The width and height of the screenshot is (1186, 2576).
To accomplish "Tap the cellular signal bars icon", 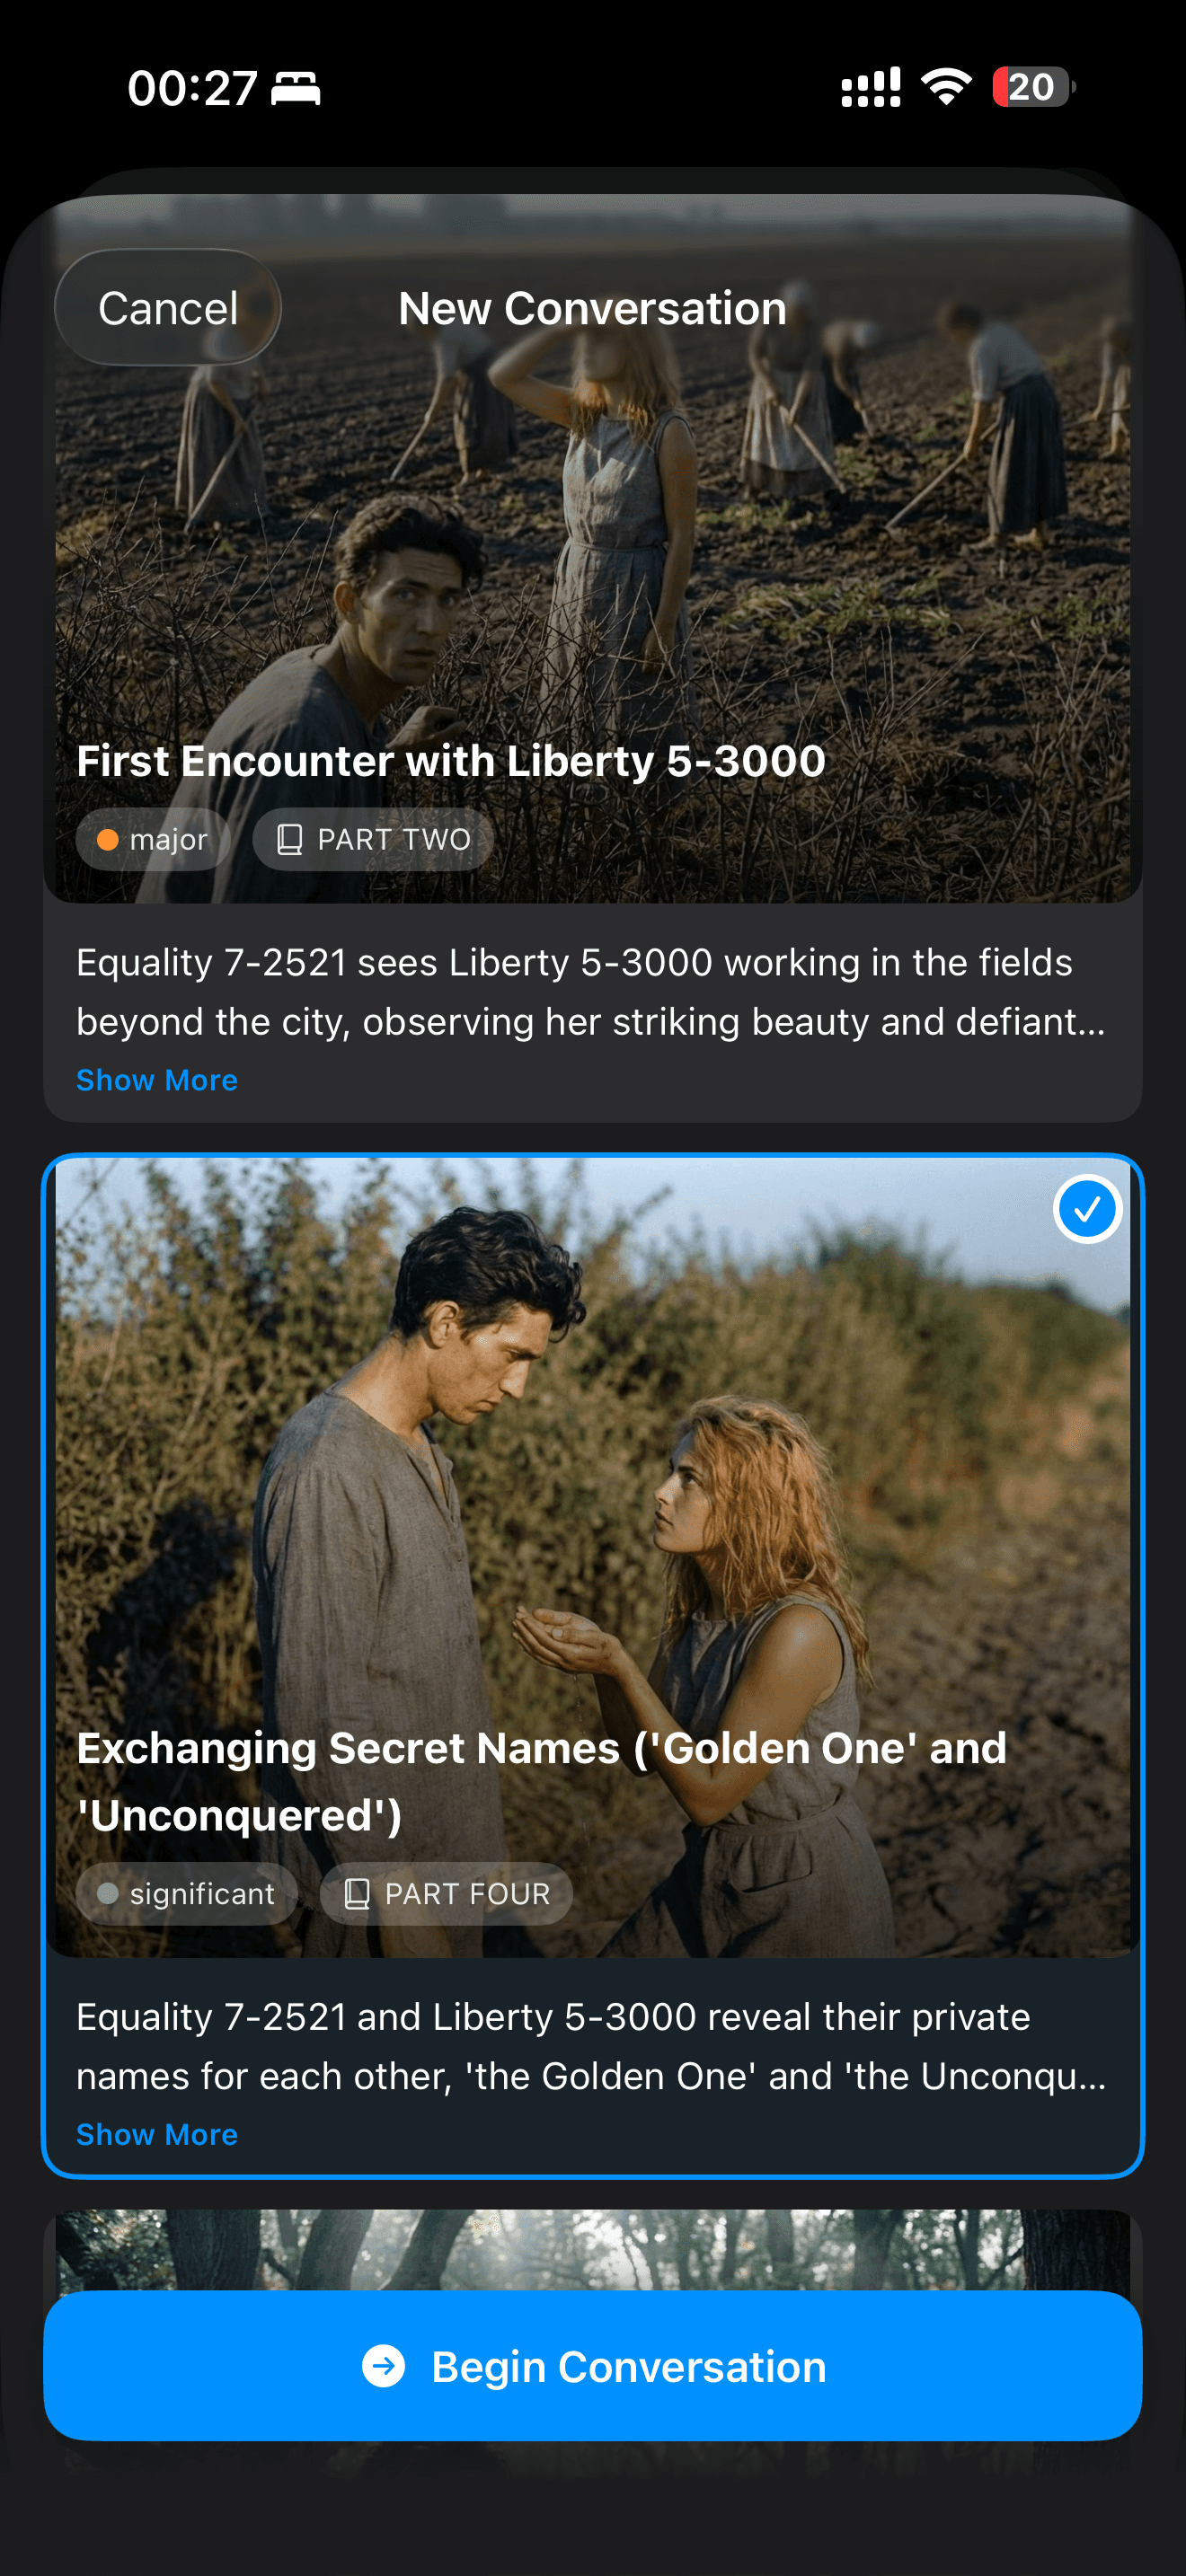I will (x=871, y=87).
